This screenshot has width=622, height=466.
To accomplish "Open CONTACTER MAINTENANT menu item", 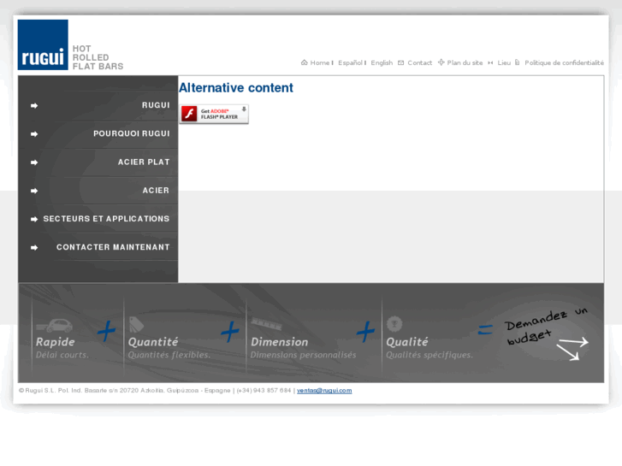I will (113, 247).
